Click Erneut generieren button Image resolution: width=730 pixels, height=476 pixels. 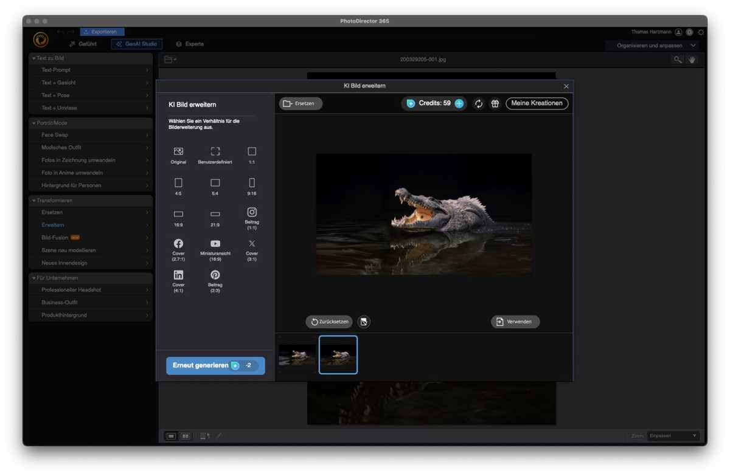point(215,366)
